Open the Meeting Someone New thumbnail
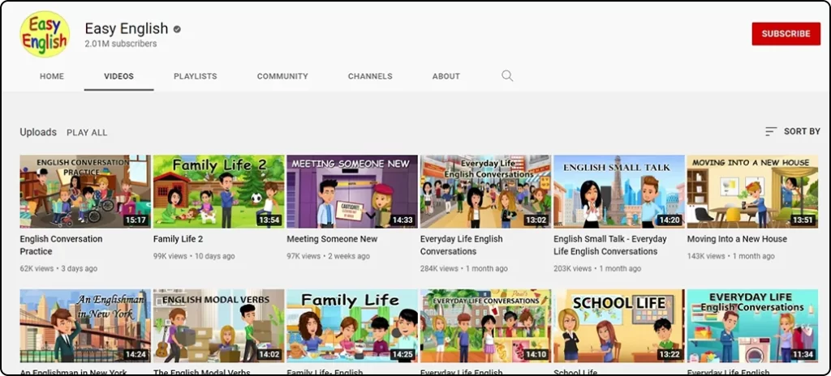 (352, 192)
